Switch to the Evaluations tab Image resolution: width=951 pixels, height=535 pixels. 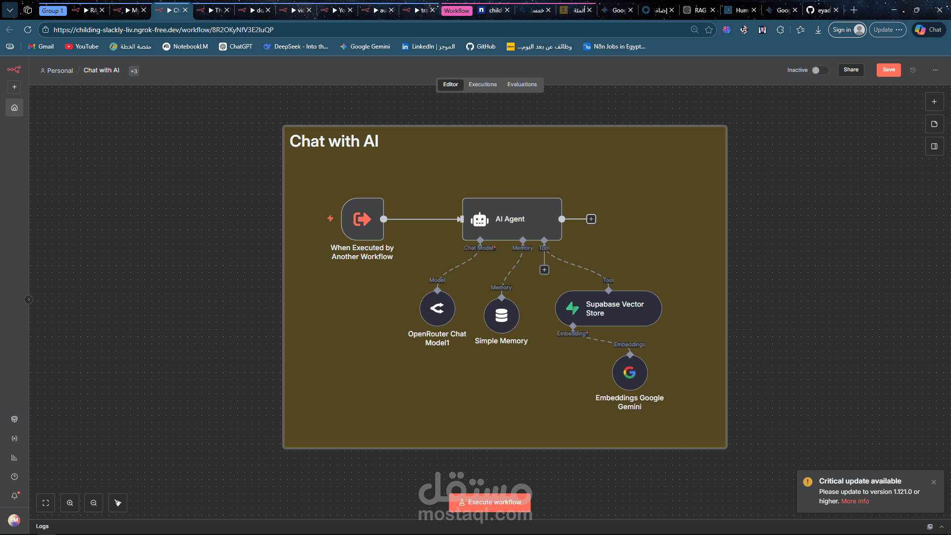click(x=522, y=85)
